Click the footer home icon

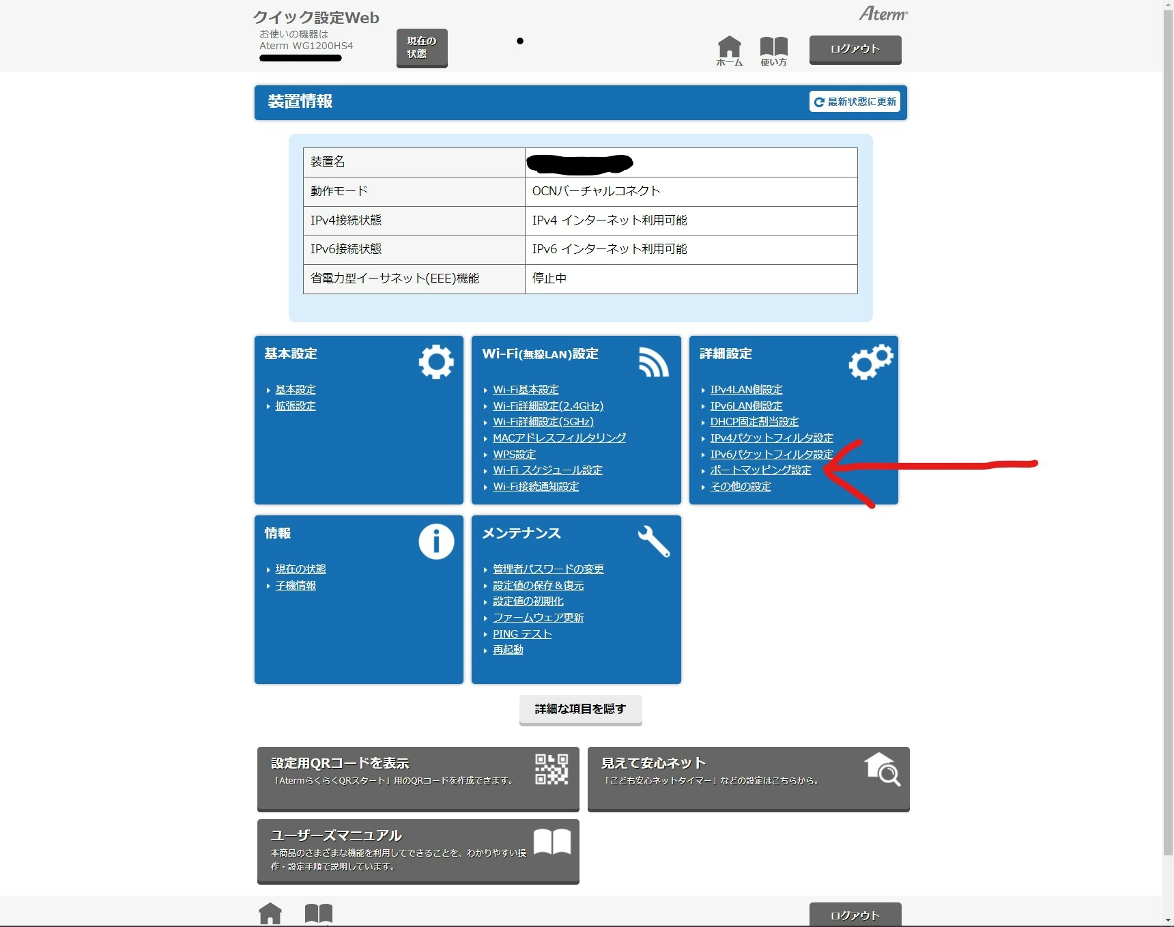click(270, 913)
